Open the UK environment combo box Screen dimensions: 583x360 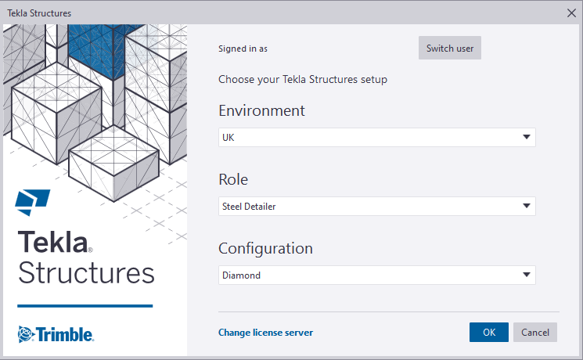(376, 137)
